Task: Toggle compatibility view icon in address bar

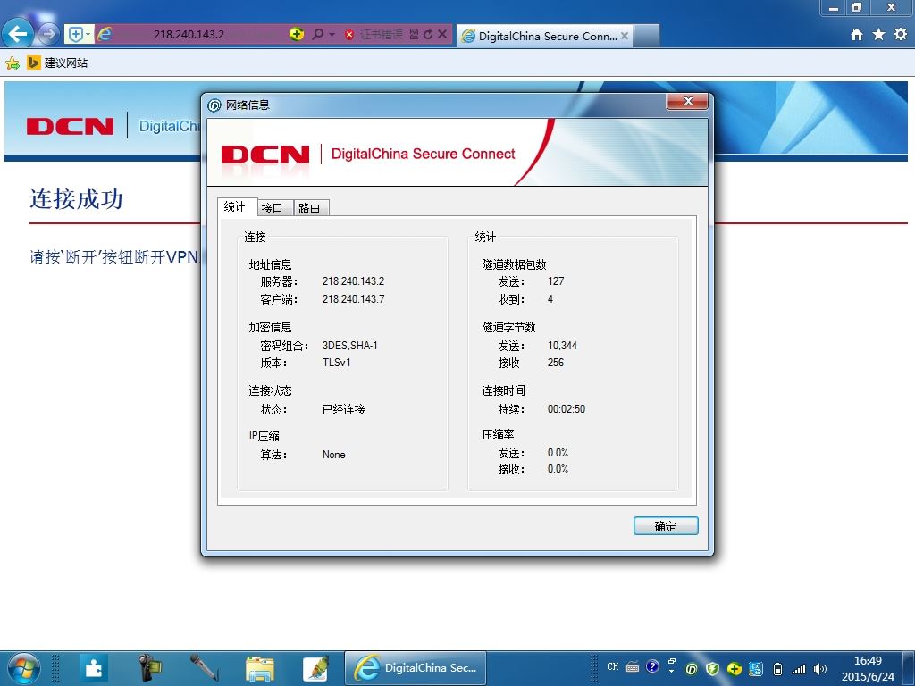Action: (x=414, y=35)
